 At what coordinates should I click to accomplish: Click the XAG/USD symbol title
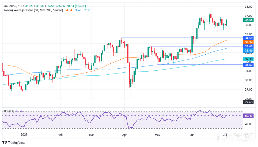(10, 6)
